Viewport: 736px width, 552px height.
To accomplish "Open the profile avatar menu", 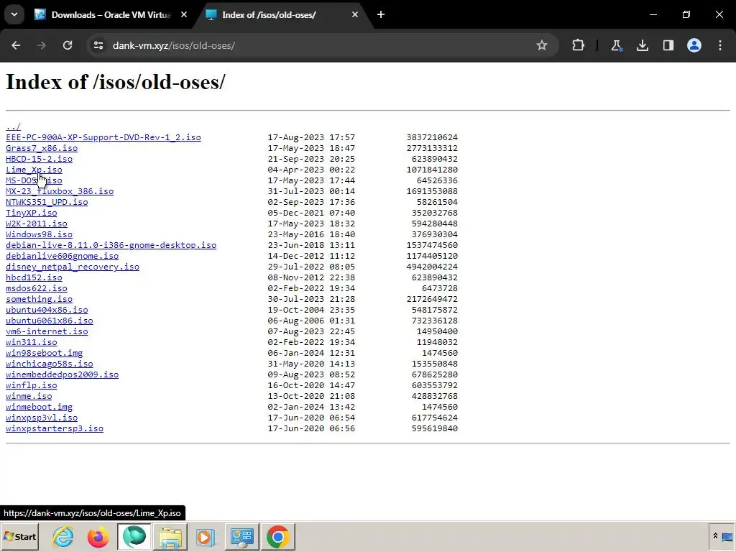I will click(694, 45).
